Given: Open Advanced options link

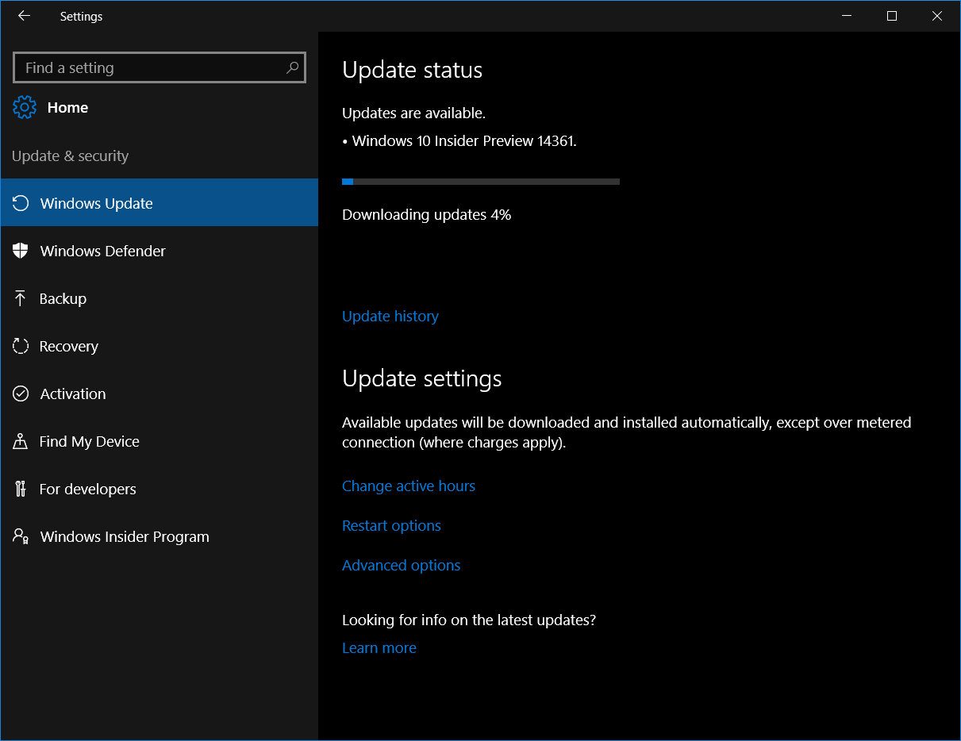Looking at the screenshot, I should point(401,565).
